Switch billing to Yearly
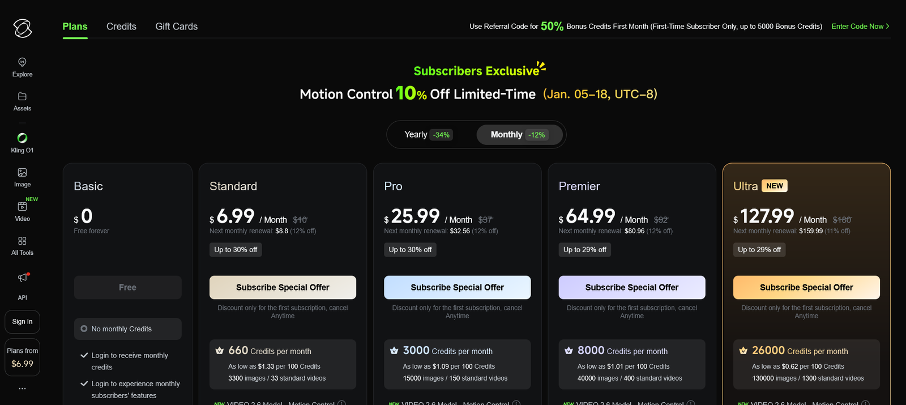Viewport: 906px width, 405px height. click(428, 135)
